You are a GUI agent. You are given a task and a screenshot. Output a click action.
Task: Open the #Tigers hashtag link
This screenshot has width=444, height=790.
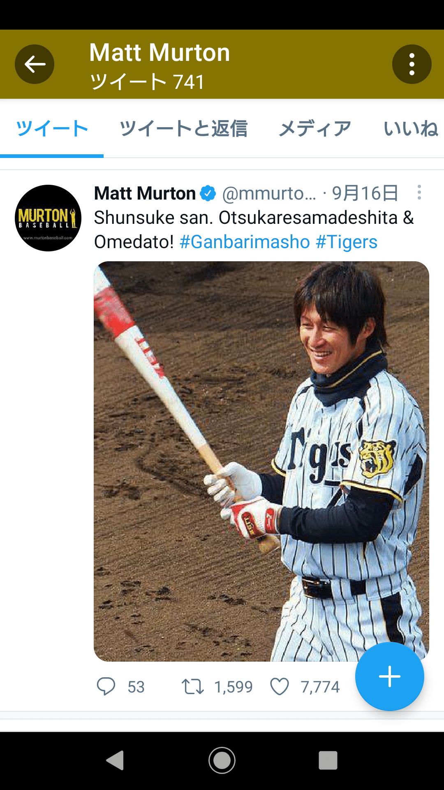coord(347,242)
